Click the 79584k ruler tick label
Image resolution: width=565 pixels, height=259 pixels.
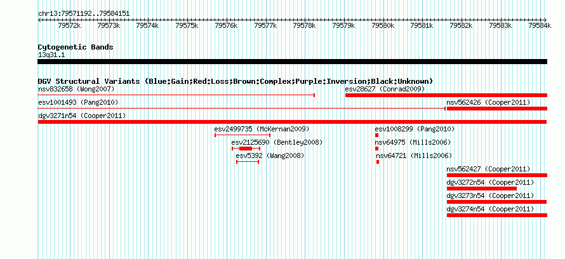pyautogui.click(x=540, y=25)
